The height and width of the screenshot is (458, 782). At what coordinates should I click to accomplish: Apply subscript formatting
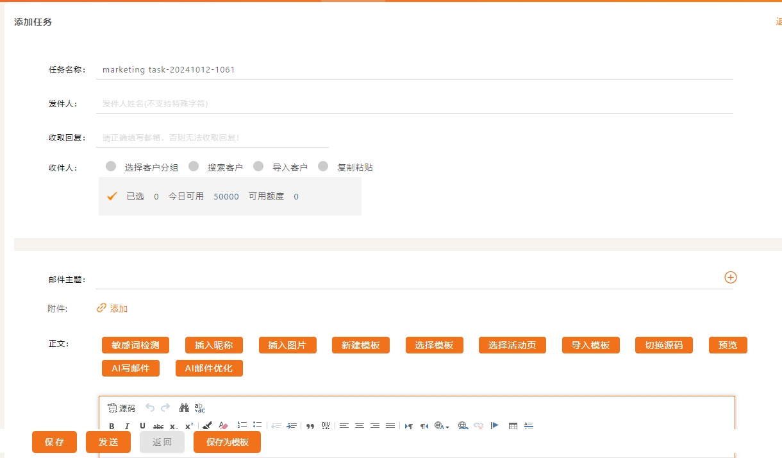(x=174, y=427)
